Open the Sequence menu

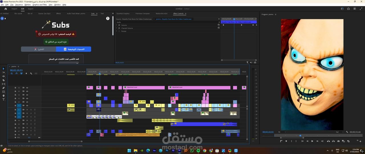tap(19, 5)
